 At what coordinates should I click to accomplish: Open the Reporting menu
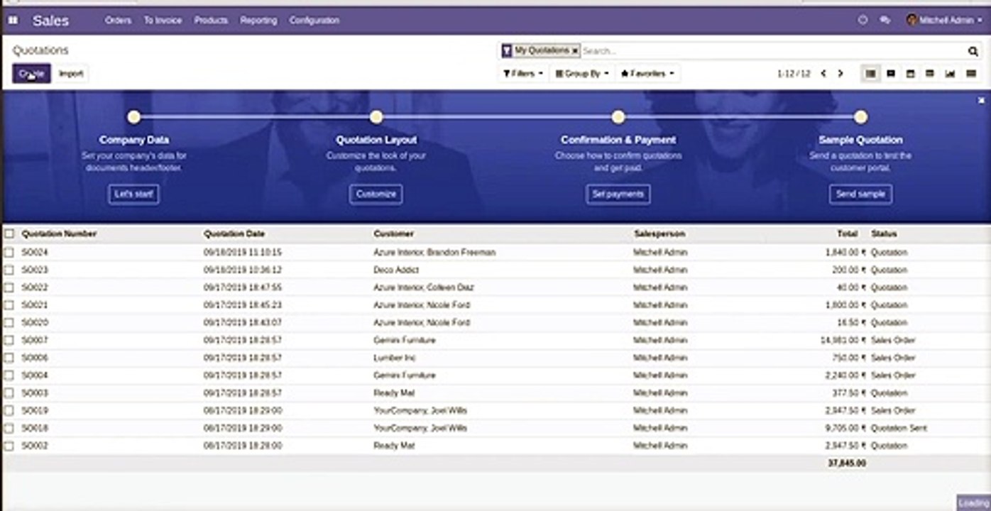(258, 21)
